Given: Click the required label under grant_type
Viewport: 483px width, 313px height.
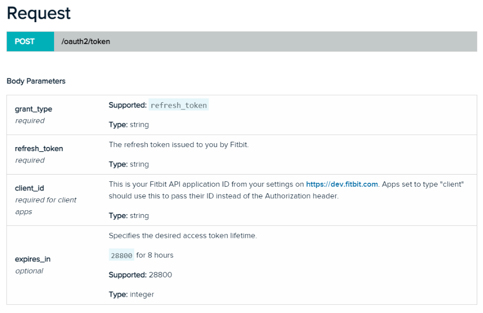Looking at the screenshot, I should pyautogui.click(x=29, y=121).
